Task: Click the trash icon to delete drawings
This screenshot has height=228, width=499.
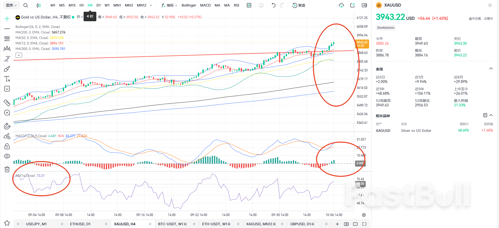Action: 7,170
